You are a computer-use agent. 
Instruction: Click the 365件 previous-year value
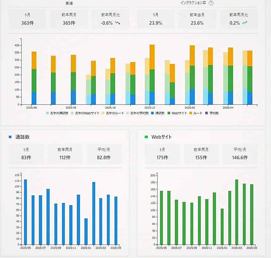(69, 23)
